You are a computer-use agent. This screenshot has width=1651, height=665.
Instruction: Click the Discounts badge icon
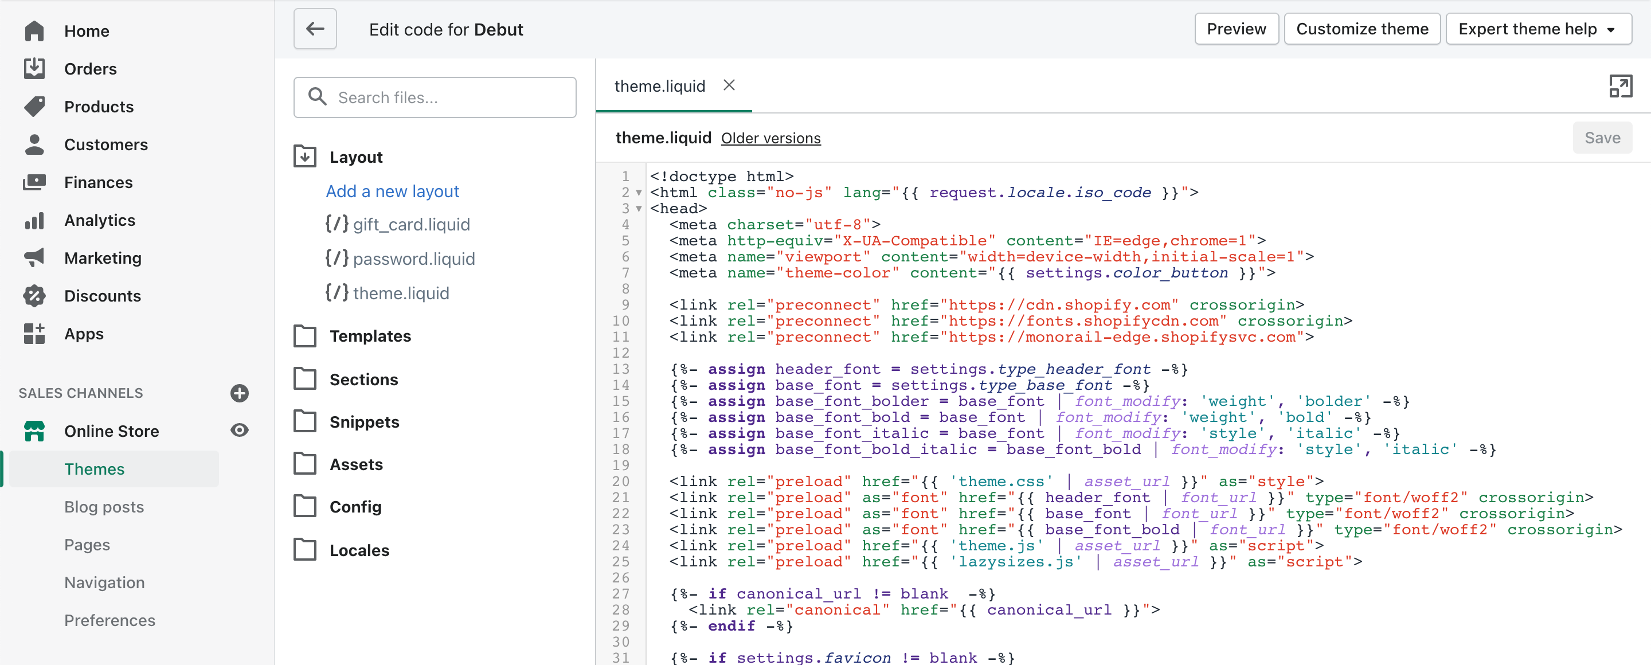pos(34,296)
